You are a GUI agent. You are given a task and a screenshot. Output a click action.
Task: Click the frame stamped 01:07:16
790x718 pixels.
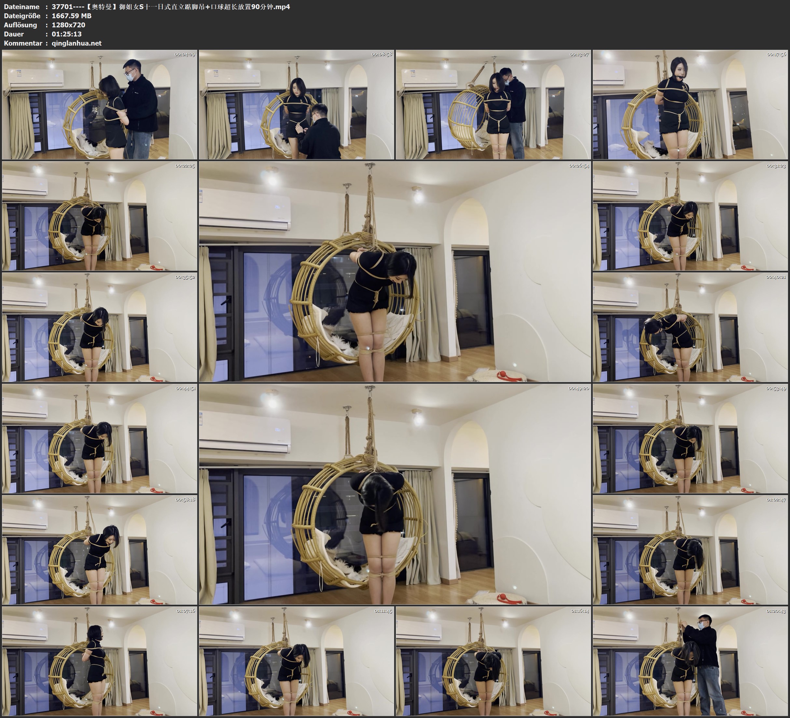click(x=100, y=661)
